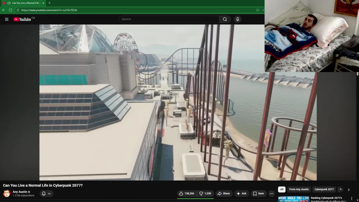
Task: Open options for the Ranking Cyberpunk video
Action: pos(352,198)
